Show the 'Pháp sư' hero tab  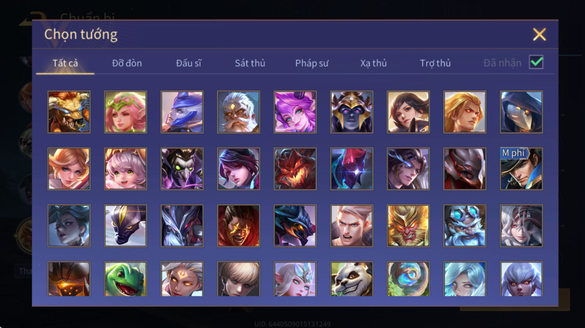click(312, 63)
